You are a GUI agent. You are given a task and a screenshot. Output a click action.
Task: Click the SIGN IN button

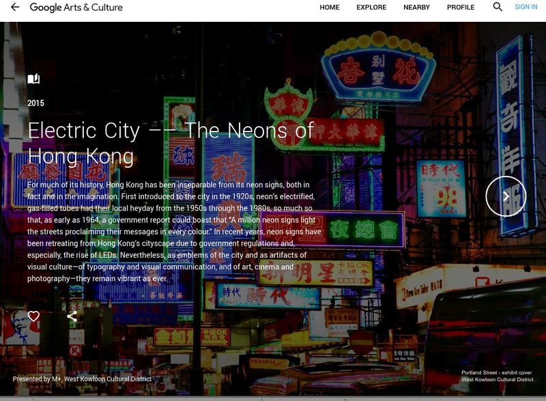pyautogui.click(x=526, y=8)
